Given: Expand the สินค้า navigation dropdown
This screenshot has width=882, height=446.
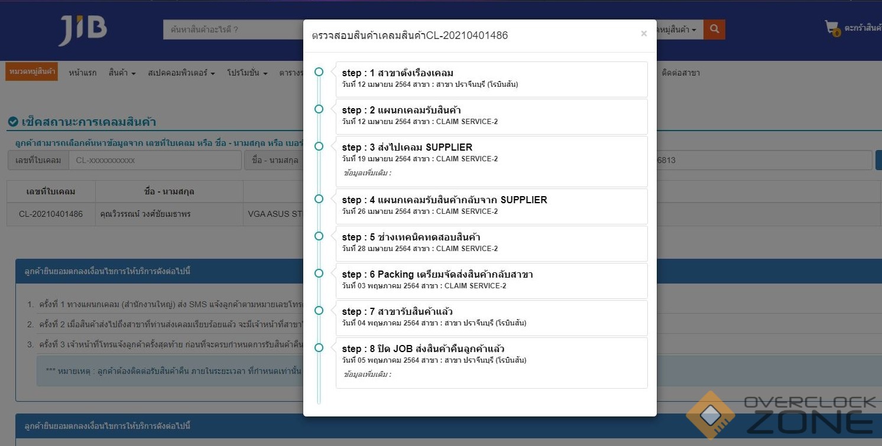Looking at the screenshot, I should (x=122, y=73).
